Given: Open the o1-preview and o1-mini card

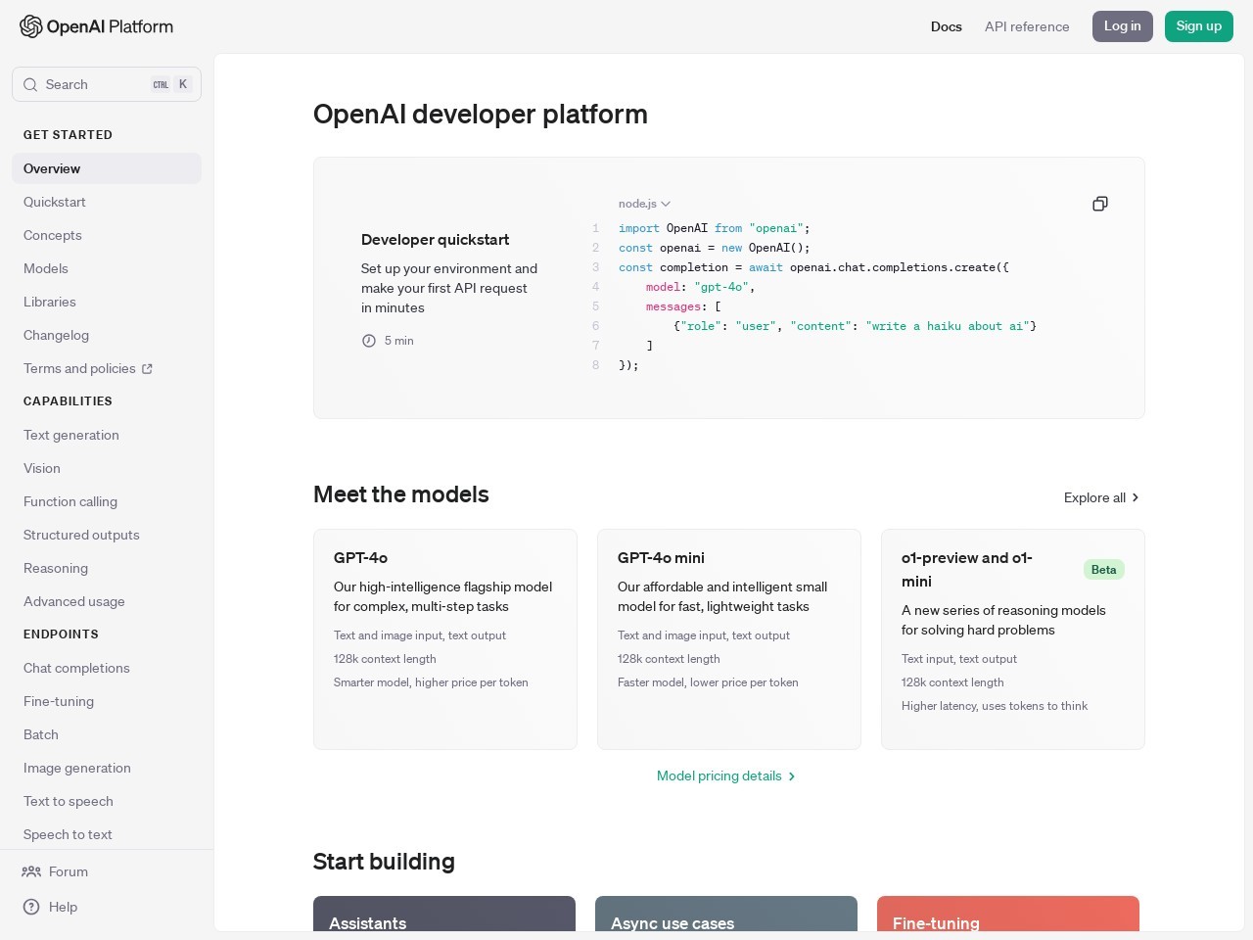Looking at the screenshot, I should pyautogui.click(x=1013, y=639).
